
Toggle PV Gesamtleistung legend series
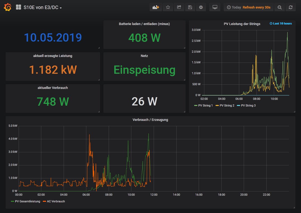click(x=27, y=201)
